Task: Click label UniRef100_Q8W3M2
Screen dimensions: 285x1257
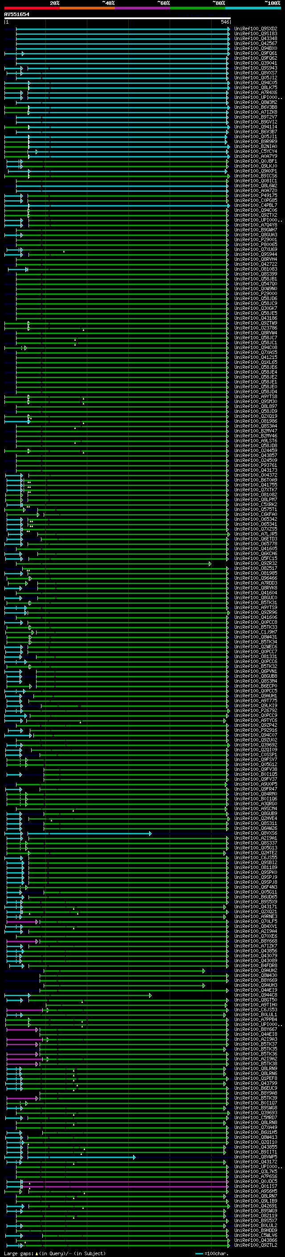Action: pos(256,103)
